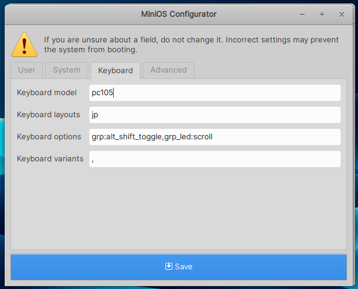Select the Keyboard tab
Viewport: 358px width, 289px height.
click(x=115, y=71)
